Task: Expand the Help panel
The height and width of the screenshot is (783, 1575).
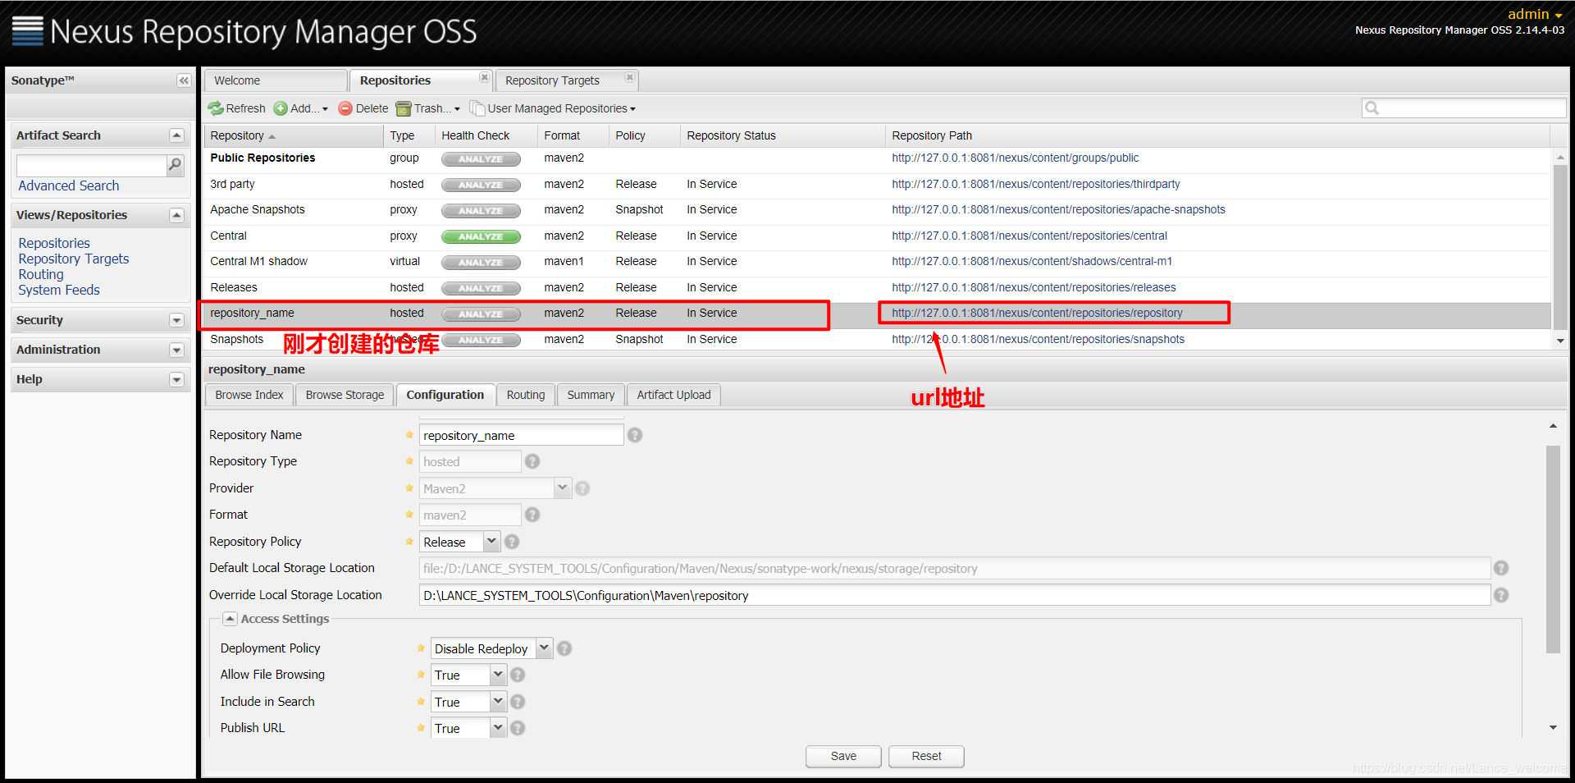Action: coord(176,379)
